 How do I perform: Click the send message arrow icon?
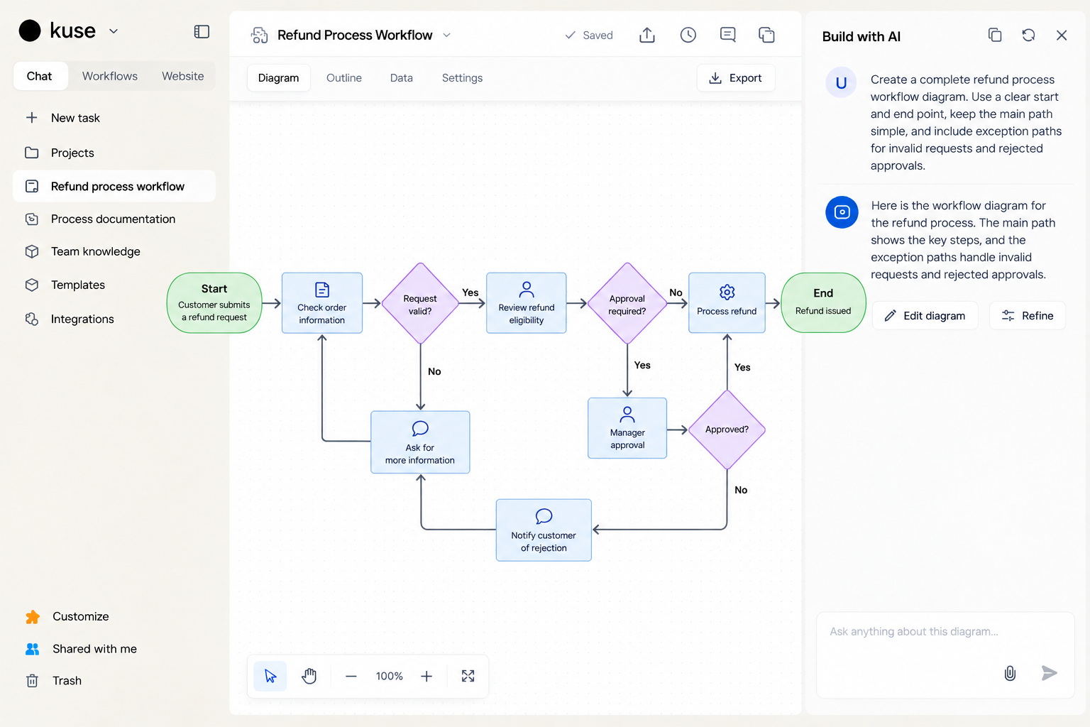(x=1050, y=673)
